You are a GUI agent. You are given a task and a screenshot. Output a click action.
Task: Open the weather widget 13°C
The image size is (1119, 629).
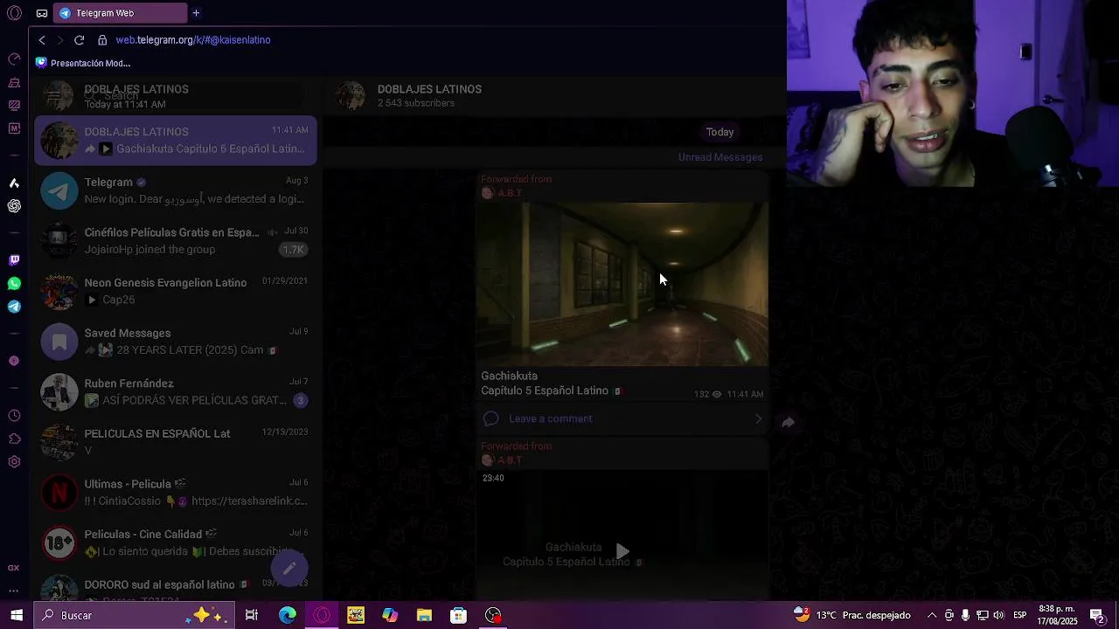click(852, 615)
